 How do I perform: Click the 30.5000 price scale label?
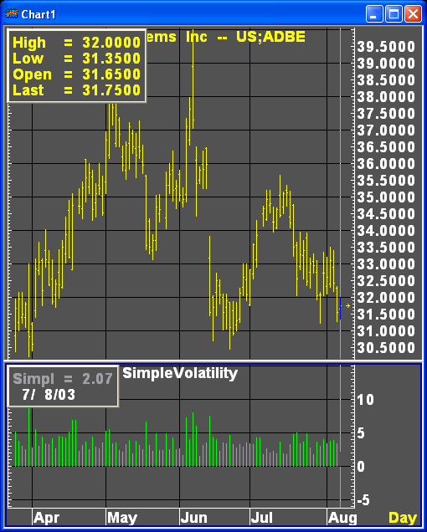click(386, 347)
